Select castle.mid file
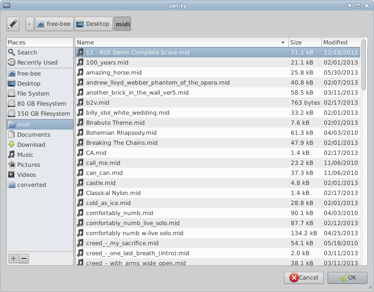 point(218,183)
